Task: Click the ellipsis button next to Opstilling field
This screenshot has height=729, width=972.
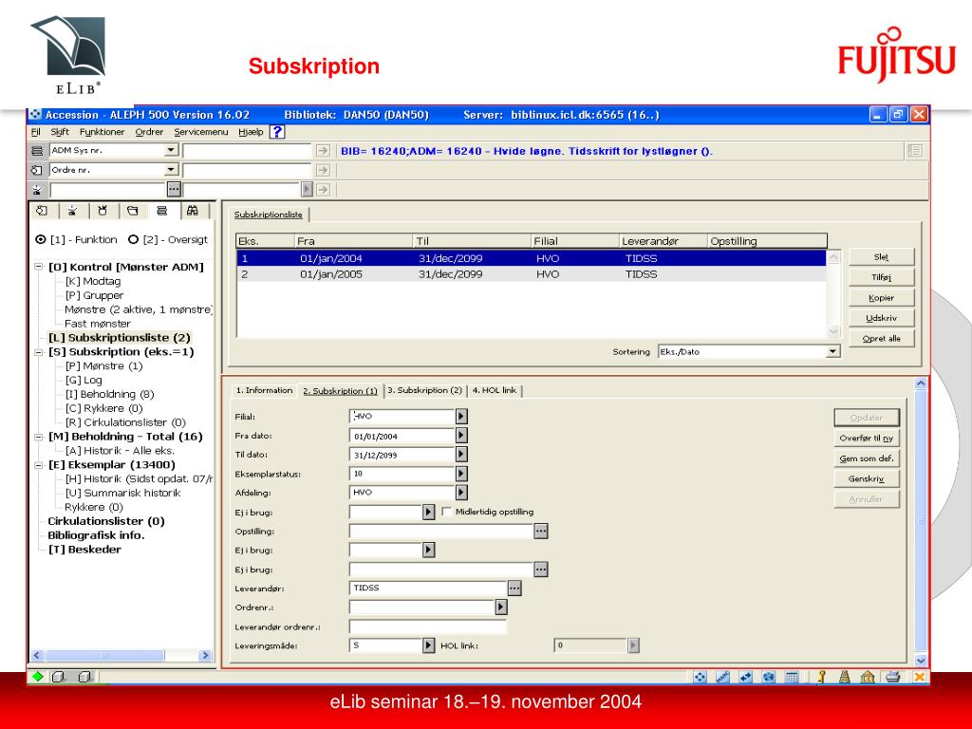Action: tap(540, 532)
